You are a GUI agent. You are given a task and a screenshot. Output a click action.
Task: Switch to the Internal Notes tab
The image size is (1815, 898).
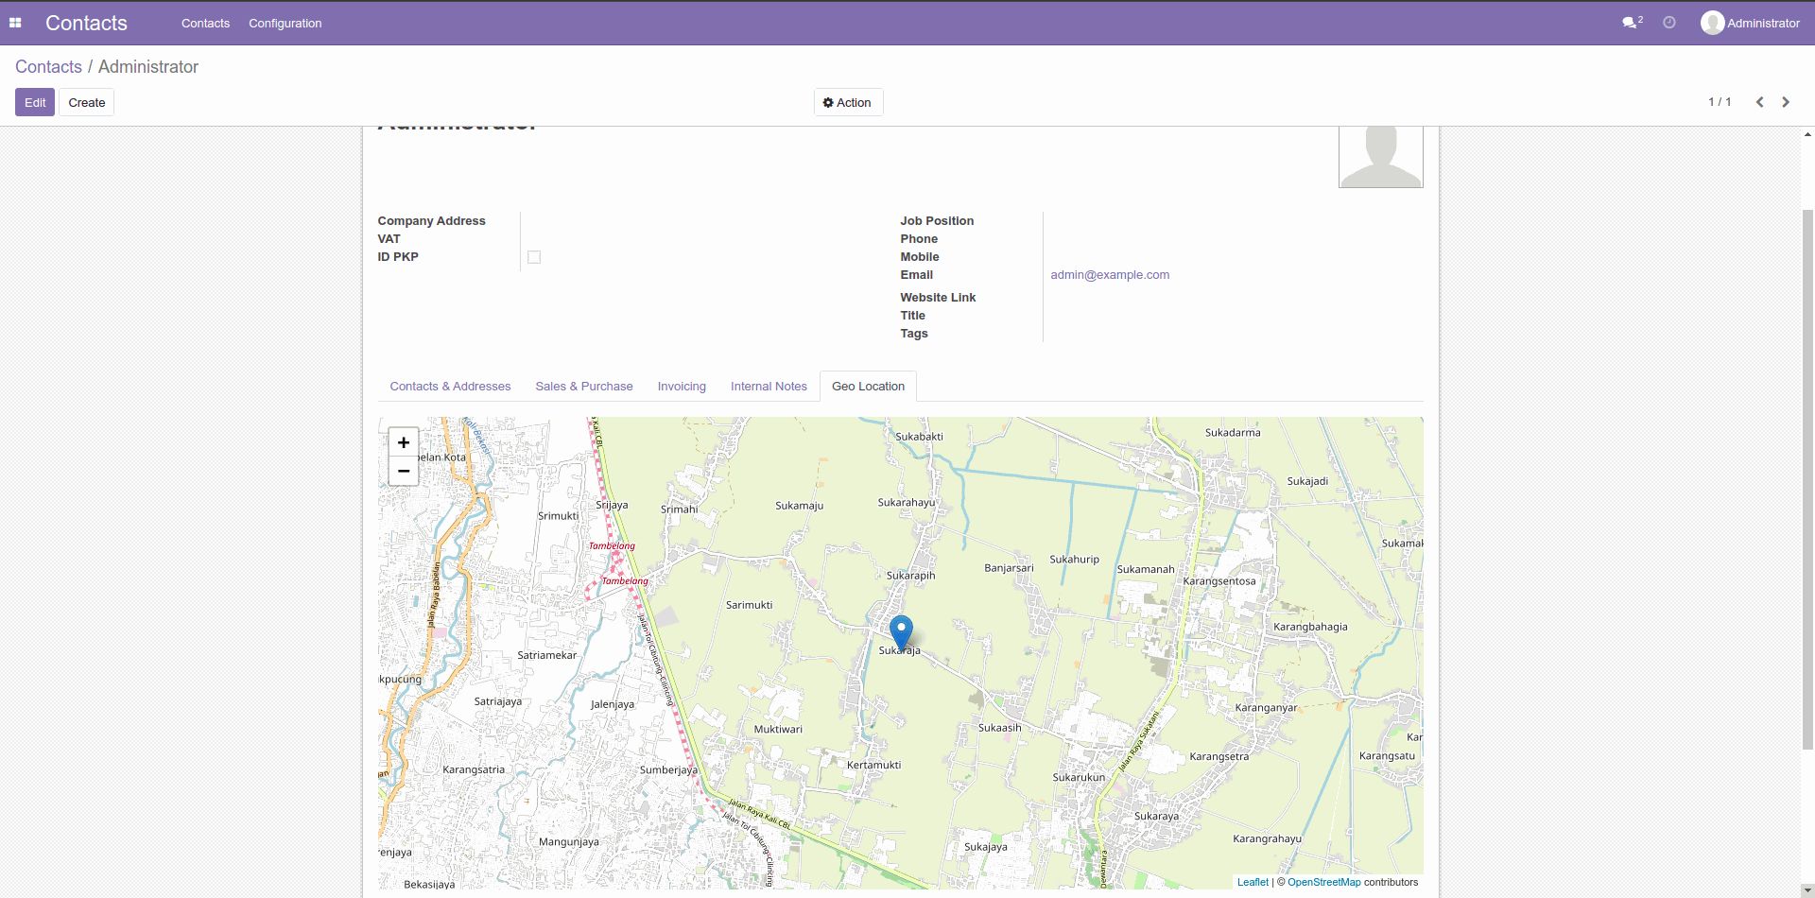click(x=769, y=387)
